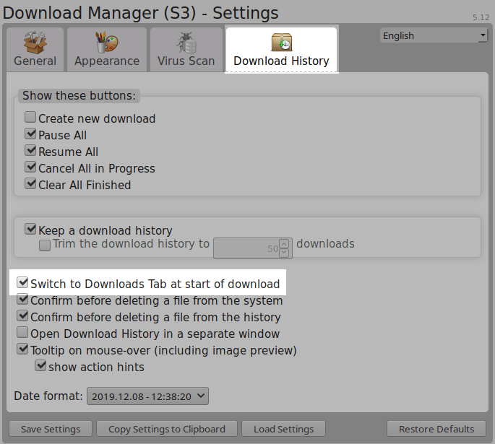The height and width of the screenshot is (444, 495).
Task: Select the Download History tab label
Action: 282,61
